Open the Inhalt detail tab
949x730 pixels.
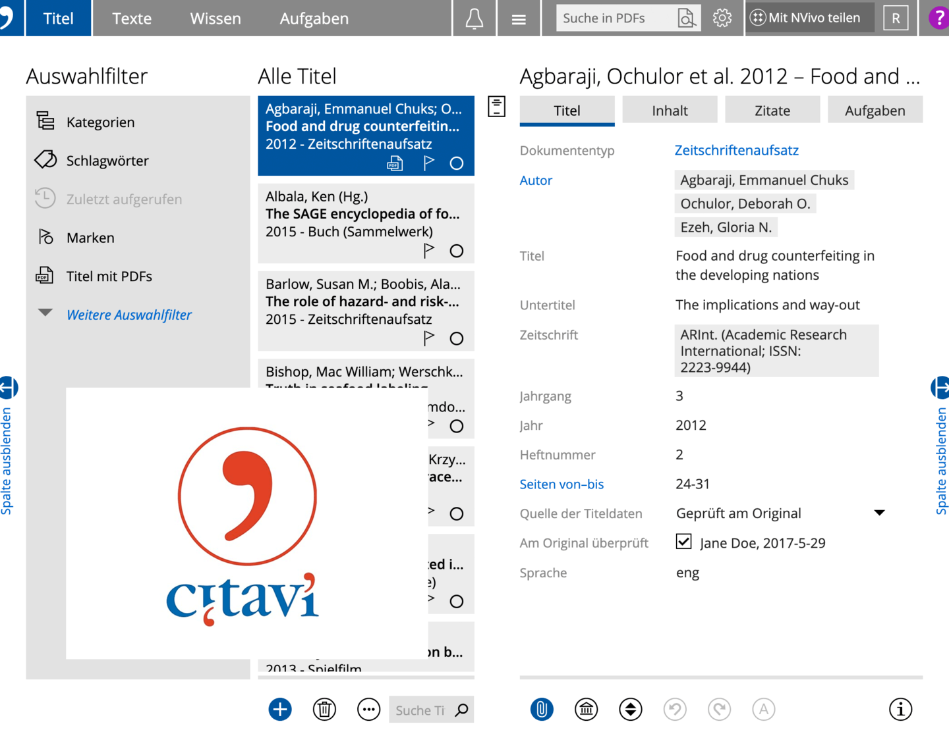[670, 110]
